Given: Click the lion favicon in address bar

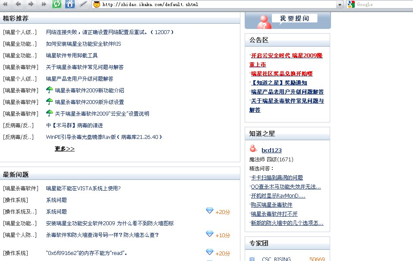Looking at the screenshot, I should tap(97, 4).
